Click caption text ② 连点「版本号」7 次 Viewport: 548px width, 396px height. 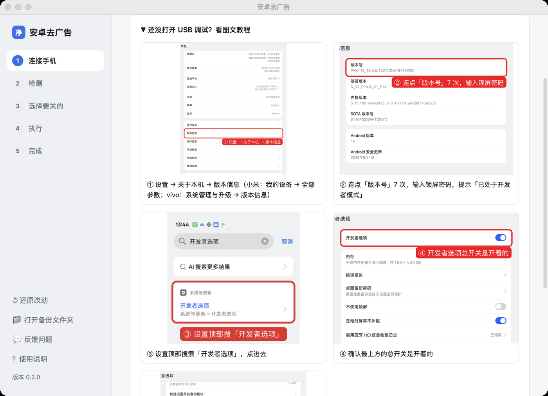[425, 190]
